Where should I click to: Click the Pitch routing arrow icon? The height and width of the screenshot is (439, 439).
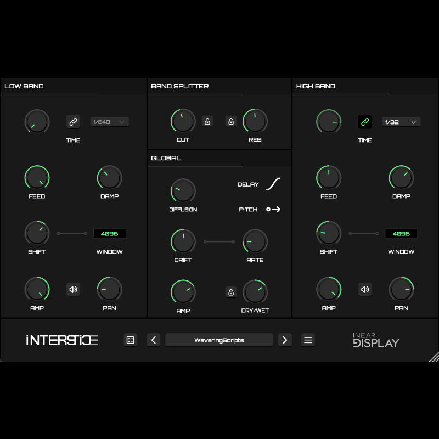point(273,209)
